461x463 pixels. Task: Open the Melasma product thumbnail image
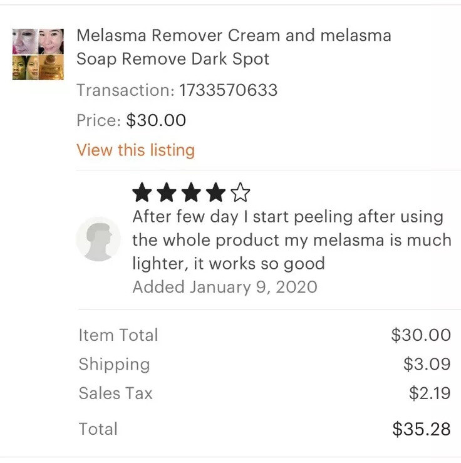coord(38,55)
